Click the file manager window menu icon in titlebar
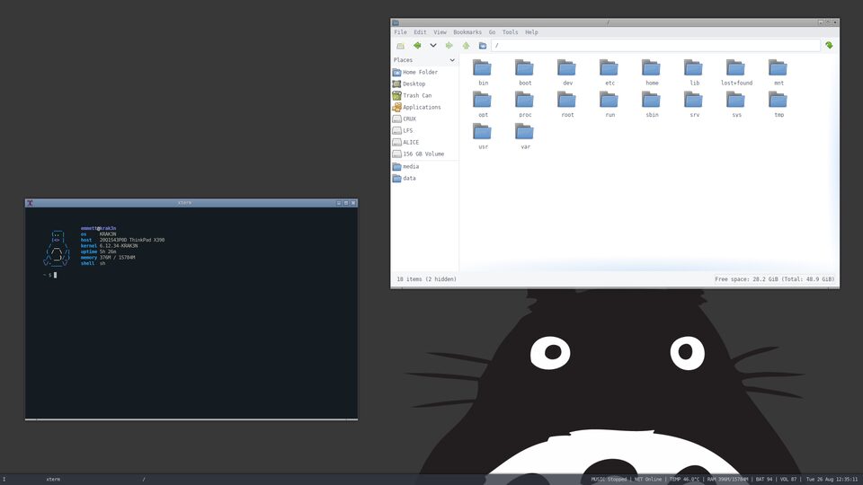The width and height of the screenshot is (863, 485). [x=396, y=22]
